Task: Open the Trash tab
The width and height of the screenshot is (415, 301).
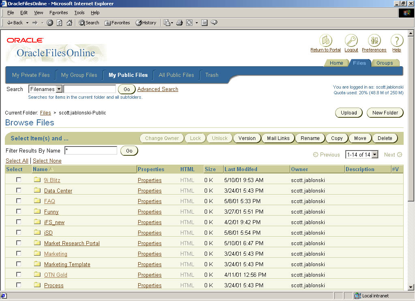Action: click(x=212, y=75)
